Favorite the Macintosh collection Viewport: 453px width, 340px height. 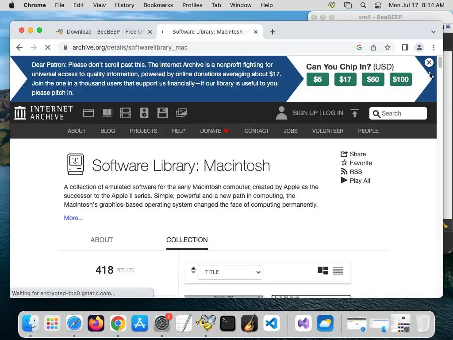click(357, 163)
